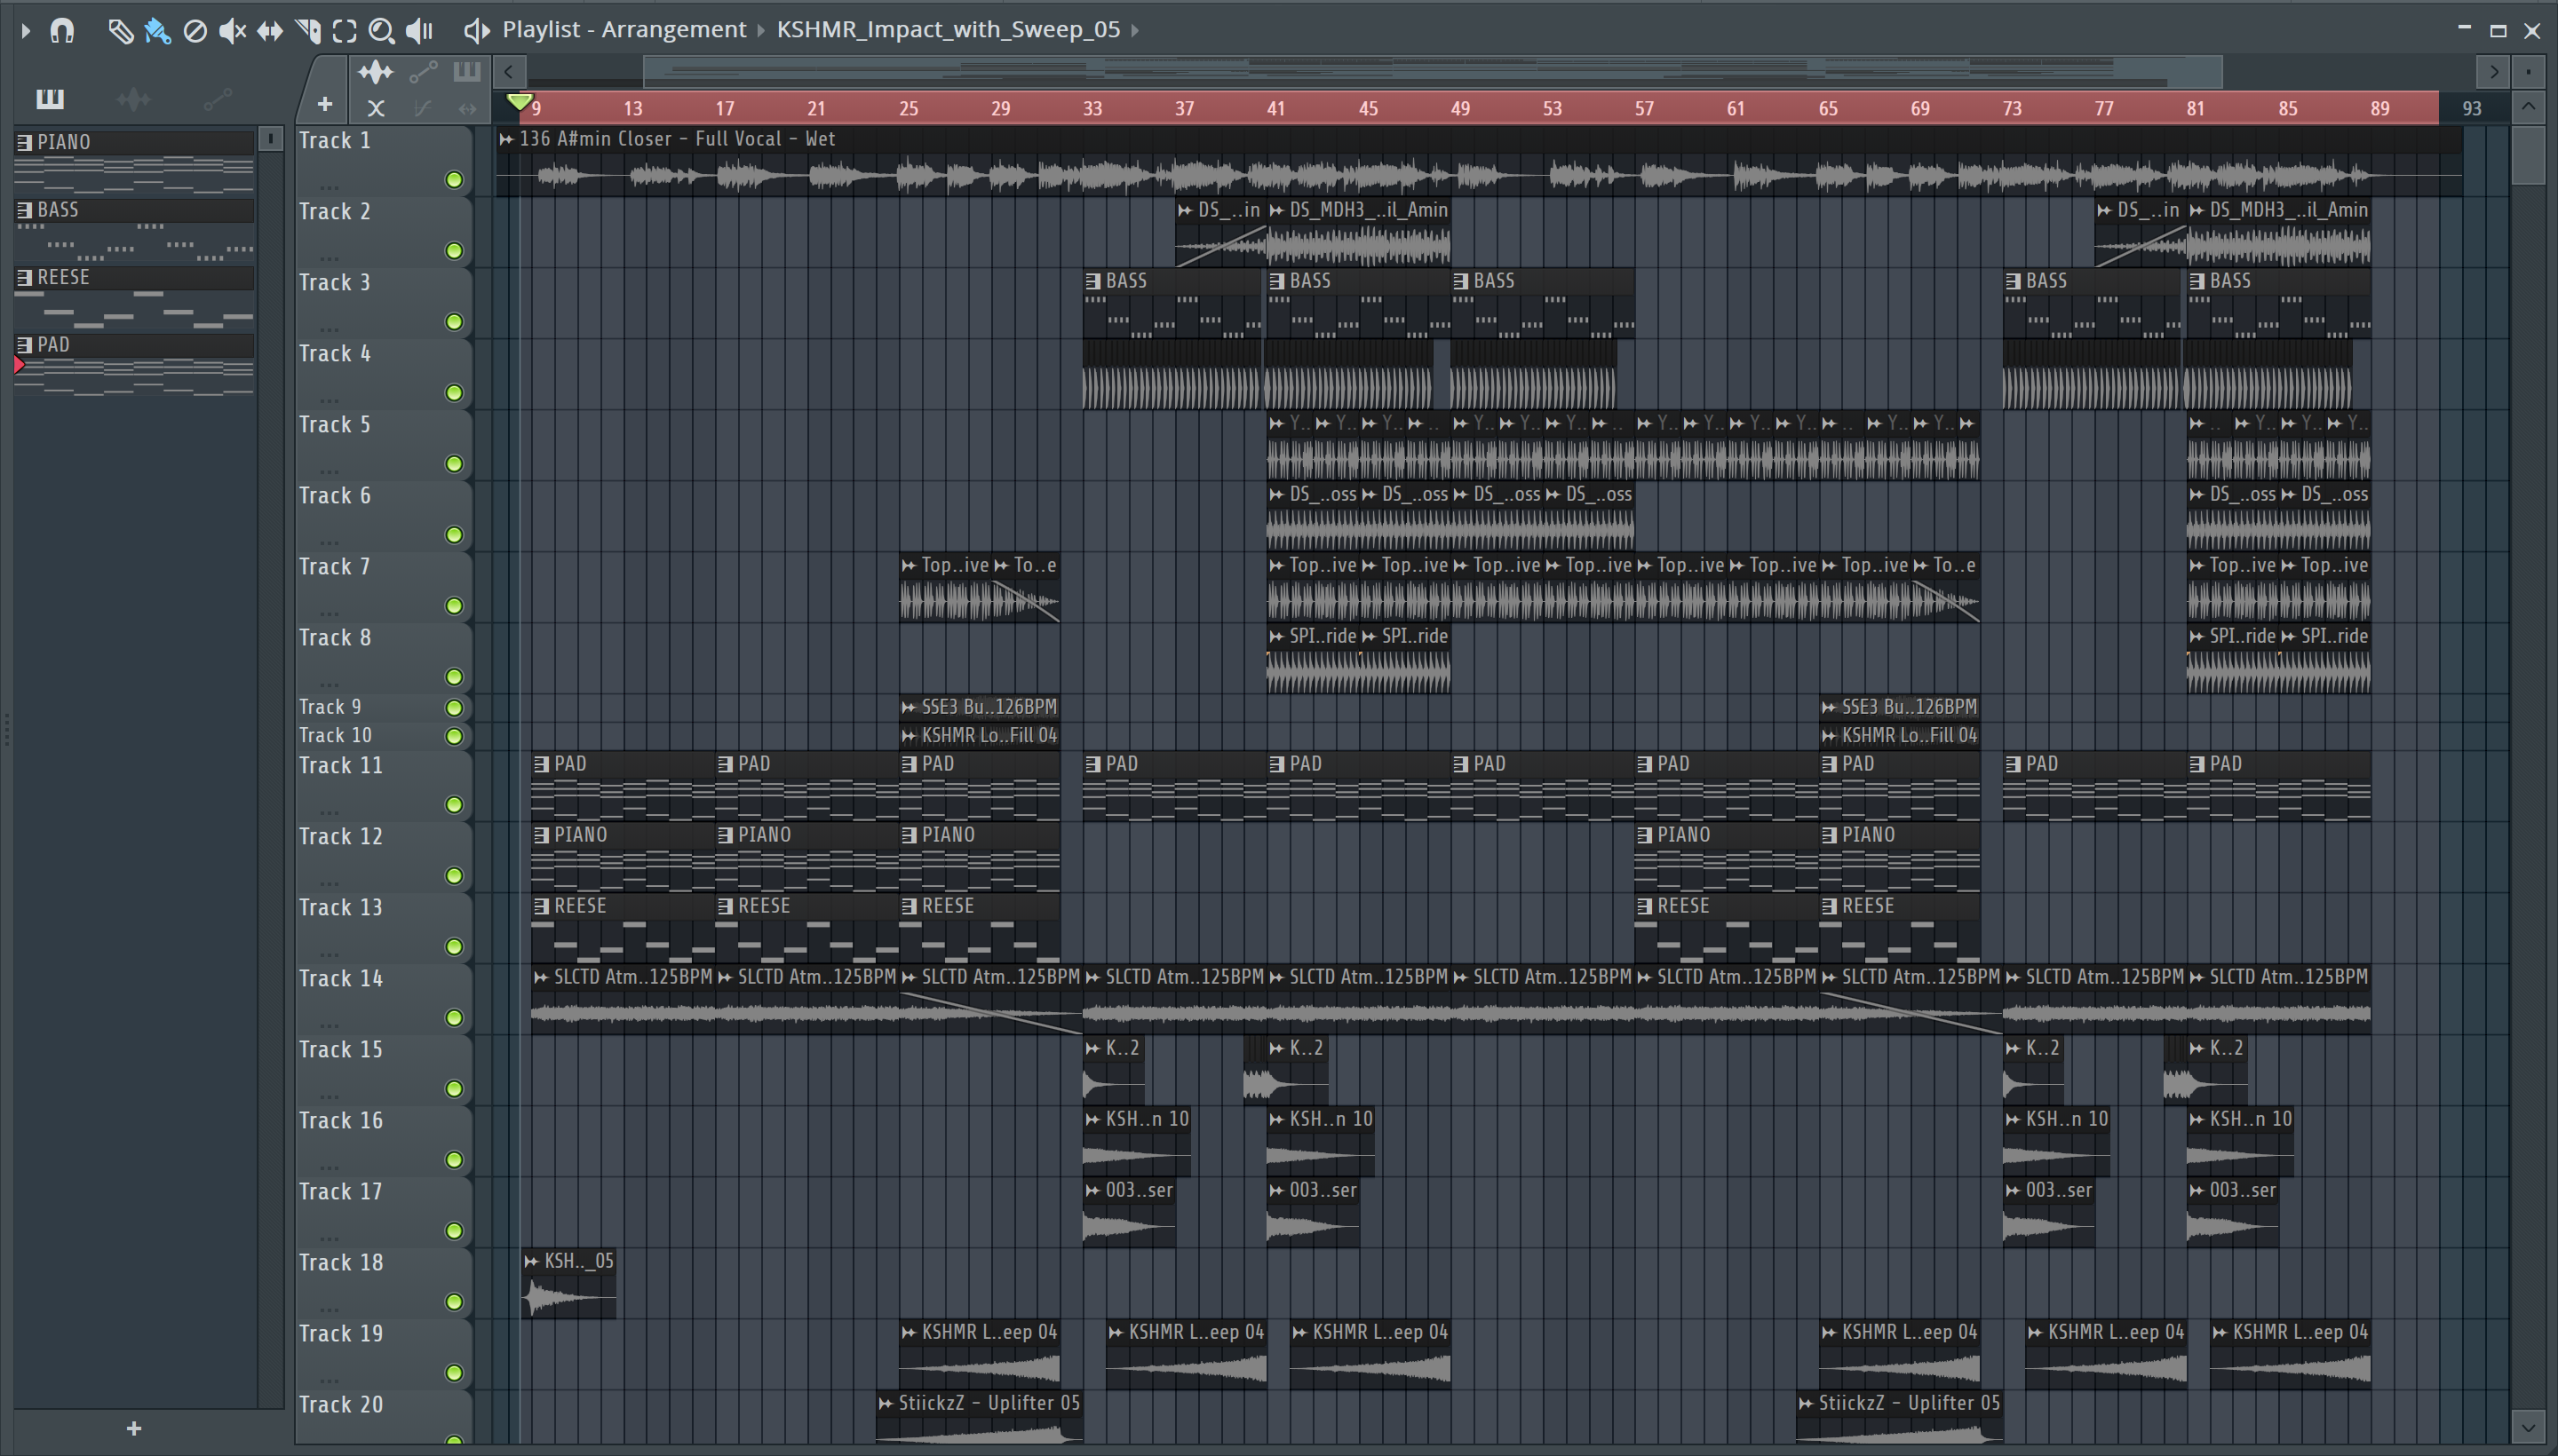Add new track with plus button

click(324, 104)
